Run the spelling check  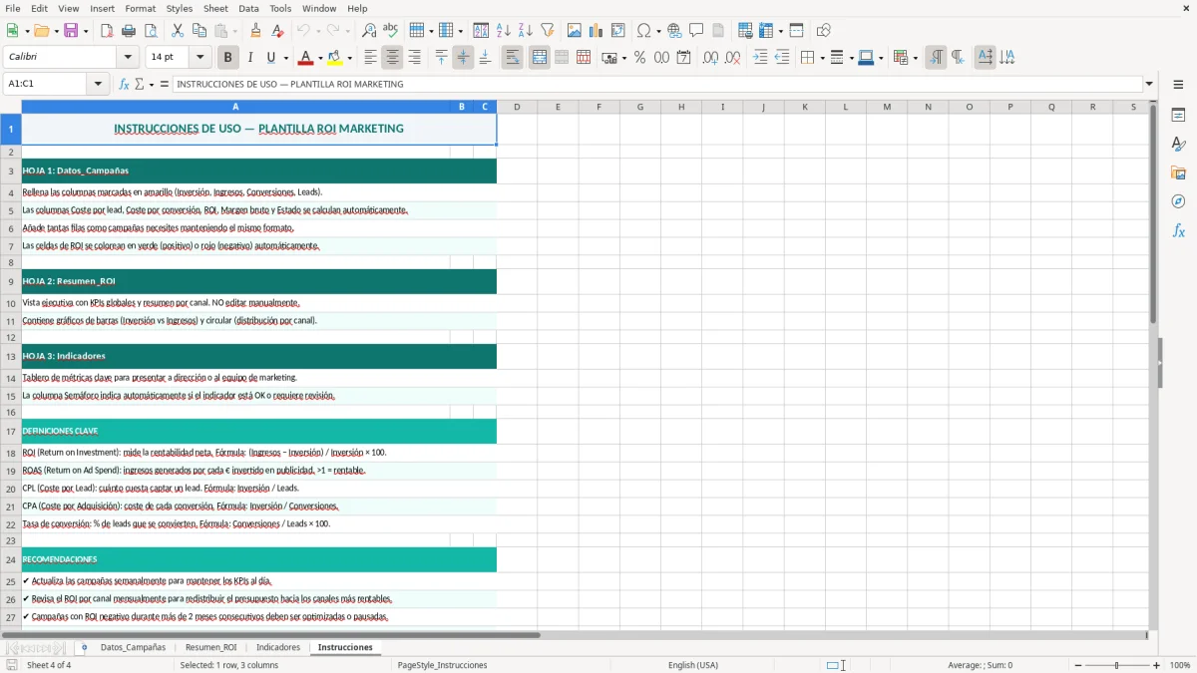click(x=391, y=31)
